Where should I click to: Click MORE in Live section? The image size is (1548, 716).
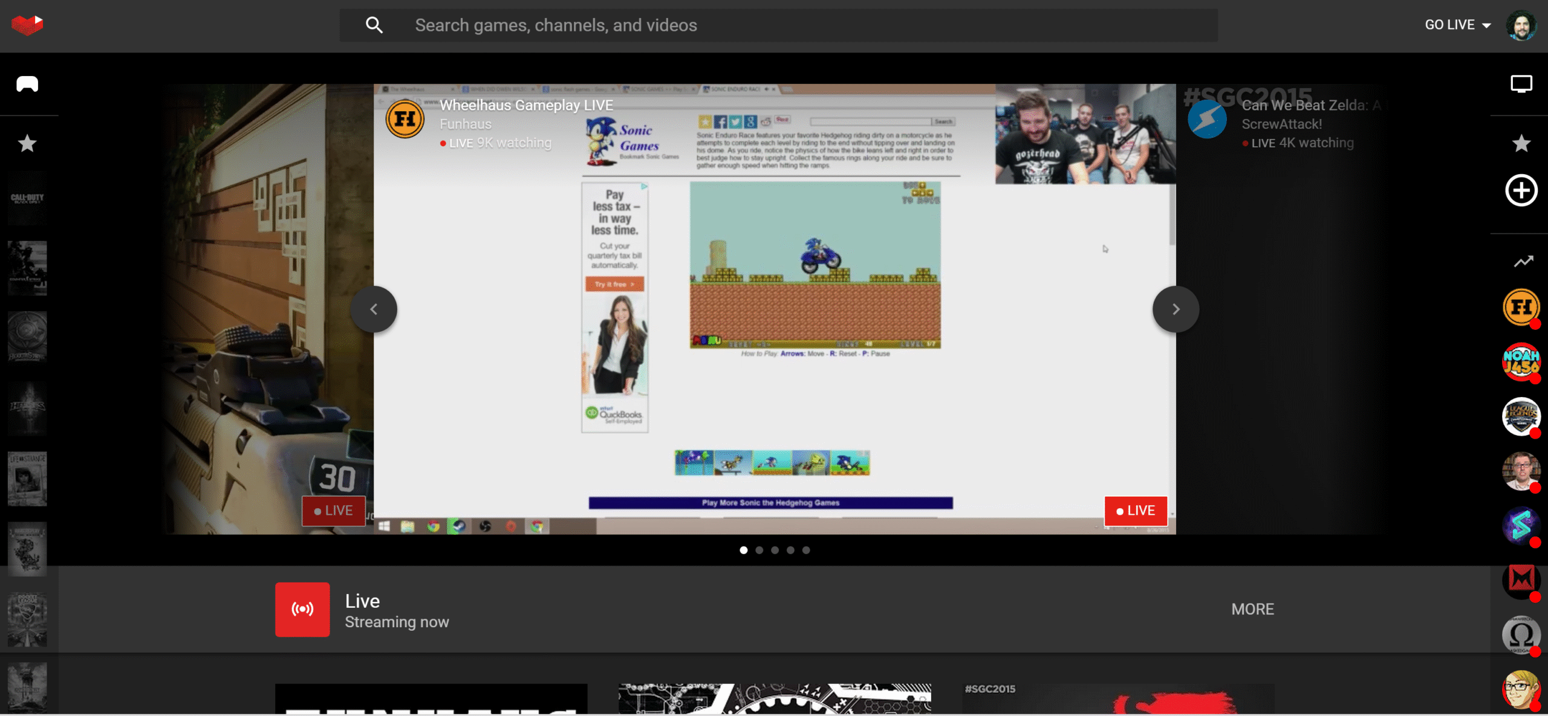(1252, 609)
